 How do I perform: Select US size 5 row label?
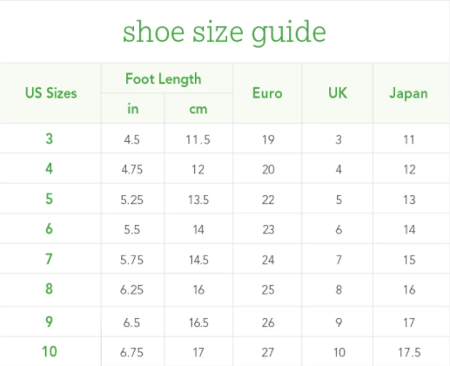50,199
